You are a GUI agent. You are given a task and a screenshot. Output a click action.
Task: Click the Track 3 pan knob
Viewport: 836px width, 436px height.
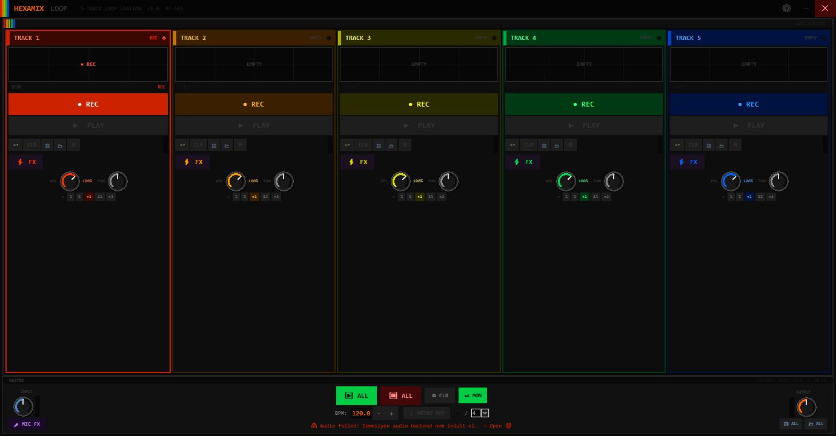449,181
